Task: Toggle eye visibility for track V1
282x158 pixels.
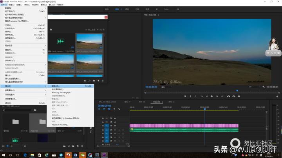Action: [x=115, y=126]
